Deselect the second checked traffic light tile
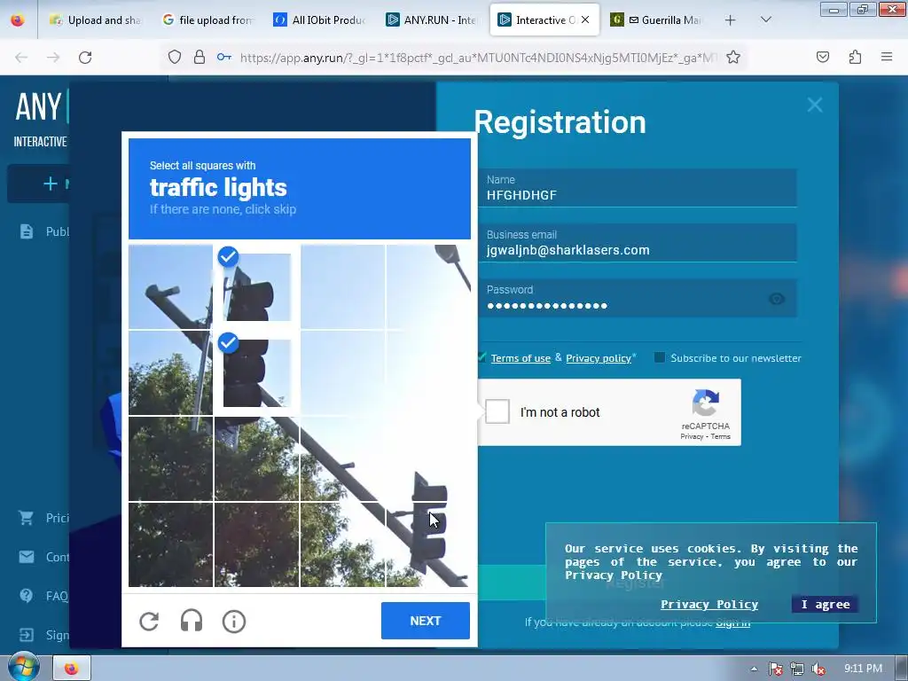Image resolution: width=908 pixels, height=681 pixels. [256, 372]
